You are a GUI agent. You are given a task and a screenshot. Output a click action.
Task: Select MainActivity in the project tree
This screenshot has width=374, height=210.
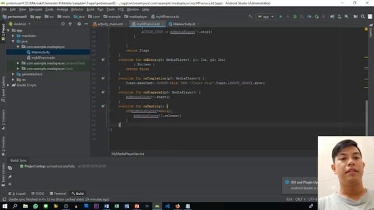tap(40, 52)
